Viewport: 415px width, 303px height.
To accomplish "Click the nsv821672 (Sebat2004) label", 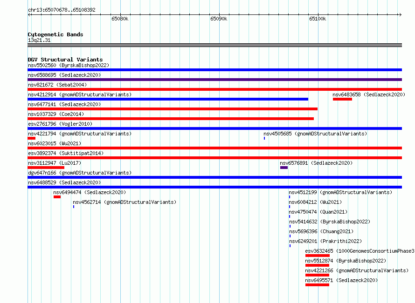I will (x=57, y=85).
